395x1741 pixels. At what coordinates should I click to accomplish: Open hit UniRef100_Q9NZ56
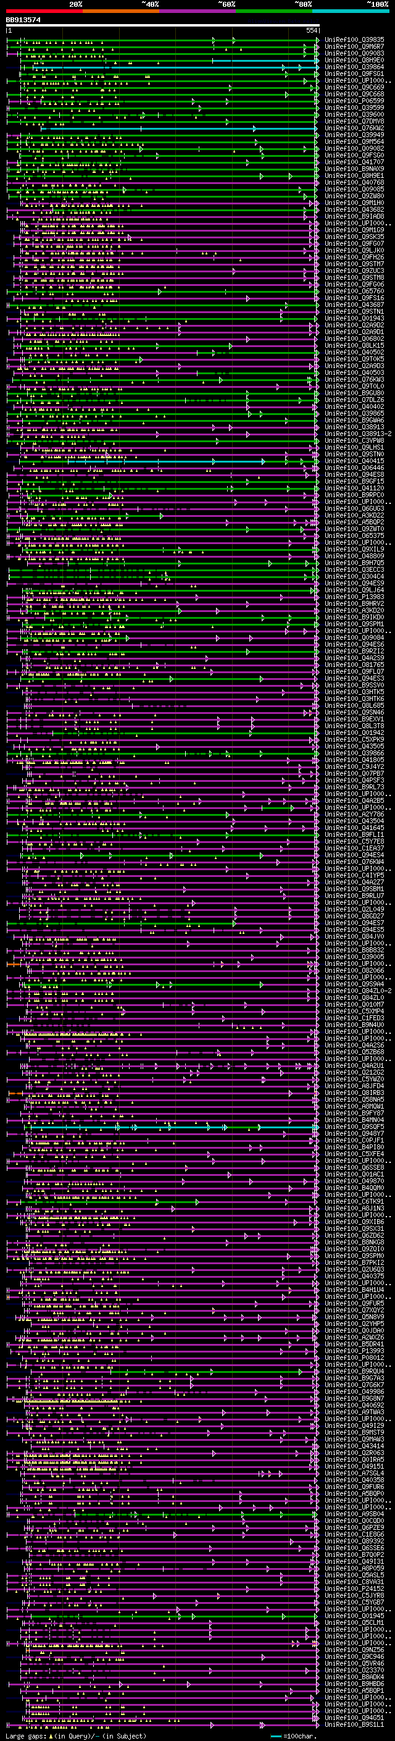354,1650
